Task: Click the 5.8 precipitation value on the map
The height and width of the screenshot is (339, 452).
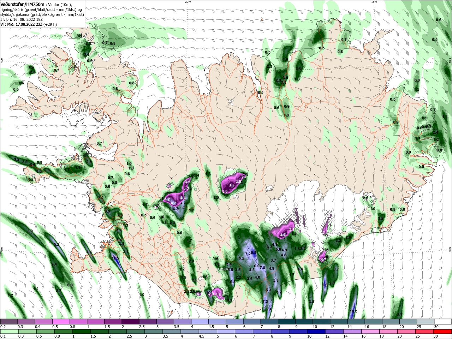Action: tap(276, 280)
